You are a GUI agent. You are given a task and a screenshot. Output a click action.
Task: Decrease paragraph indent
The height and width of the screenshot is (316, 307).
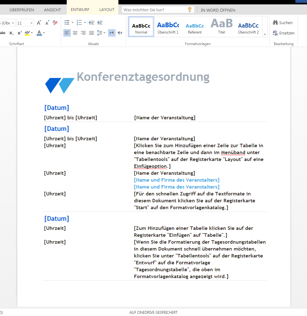coord(91,23)
